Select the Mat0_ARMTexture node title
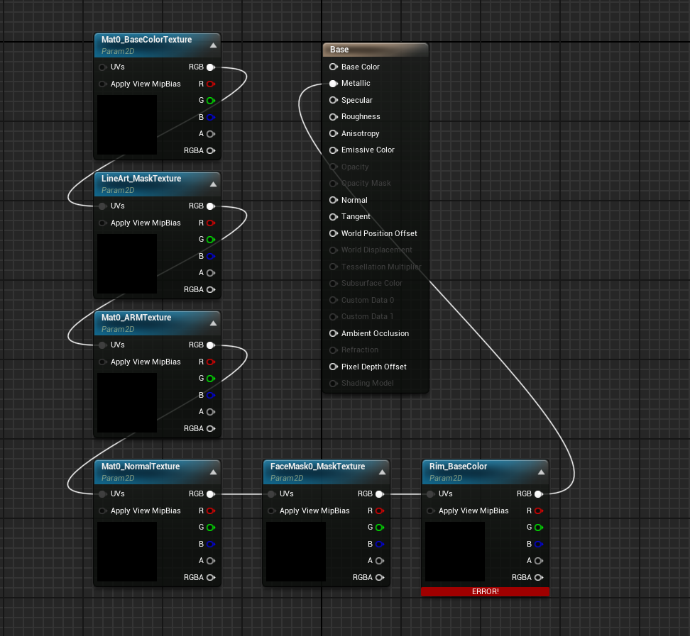Image resolution: width=690 pixels, height=636 pixels. pos(136,318)
